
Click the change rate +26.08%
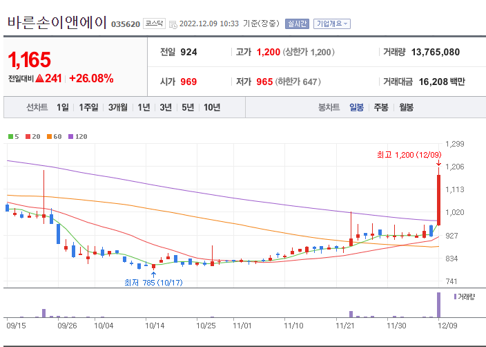pyautogui.click(x=91, y=78)
